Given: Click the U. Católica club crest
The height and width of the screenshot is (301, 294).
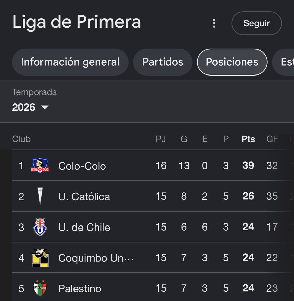Looking at the screenshot, I should tap(40, 196).
